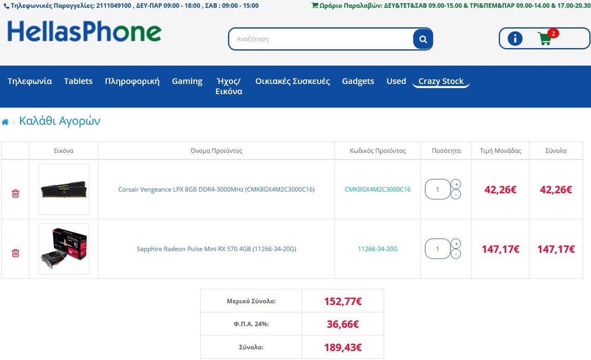Open the Gaming menu
The width and height of the screenshot is (591, 360).
pos(187,81)
